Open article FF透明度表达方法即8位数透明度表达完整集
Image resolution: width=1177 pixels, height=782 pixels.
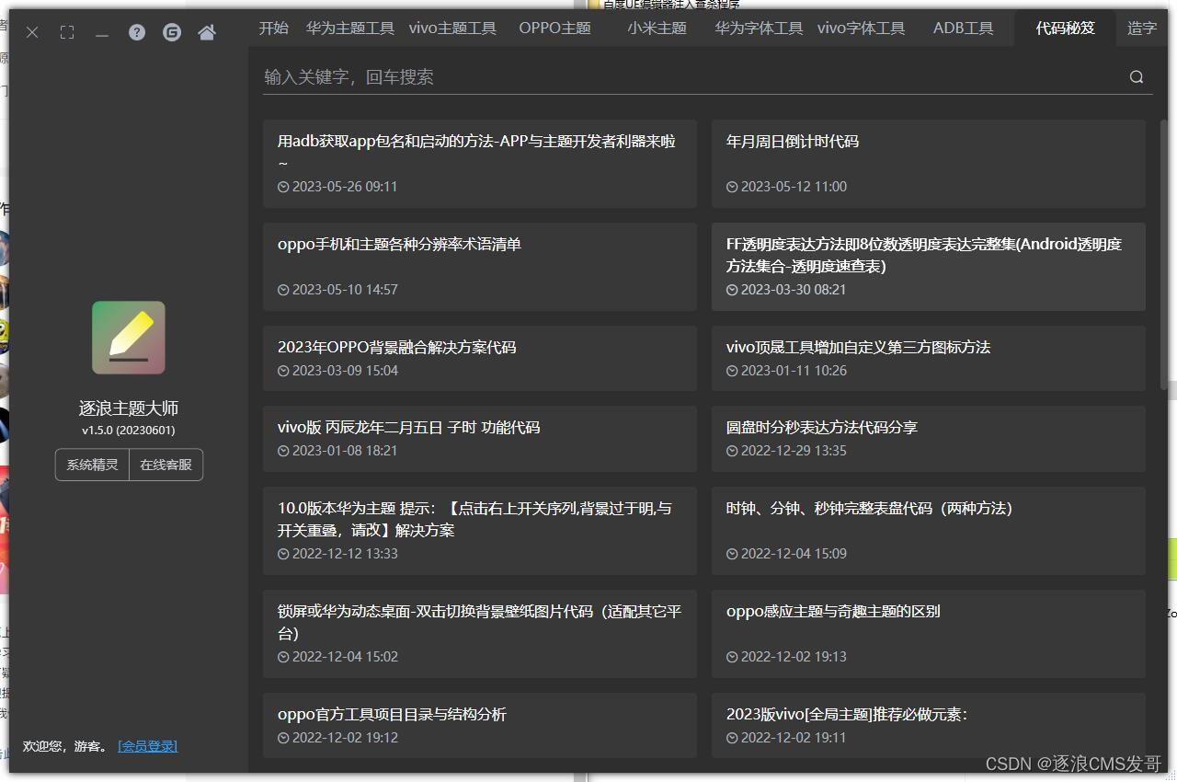929,267
